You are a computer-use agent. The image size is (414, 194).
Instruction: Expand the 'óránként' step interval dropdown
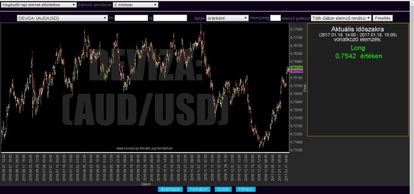pos(227,18)
